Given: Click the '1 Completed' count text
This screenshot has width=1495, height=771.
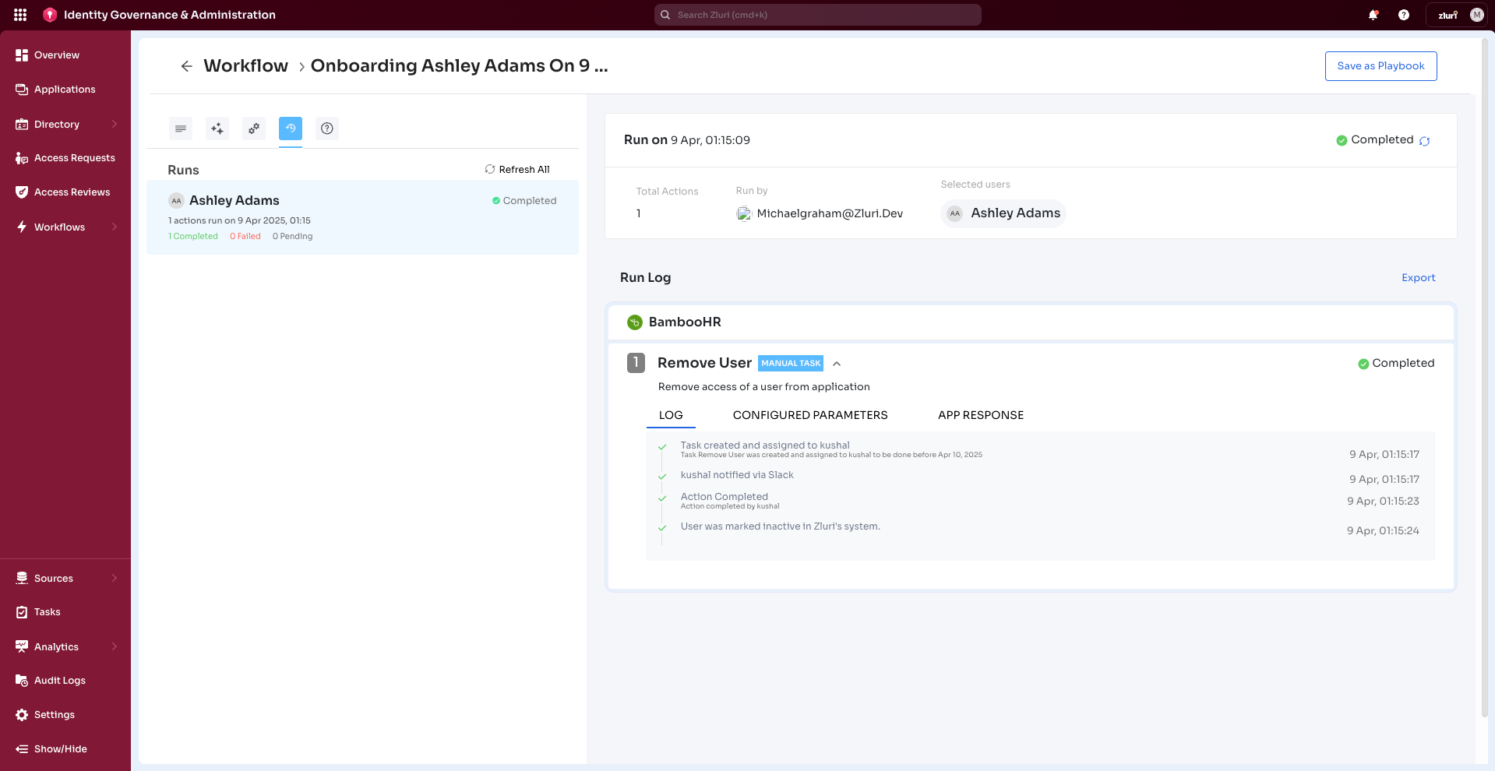Looking at the screenshot, I should coord(193,237).
